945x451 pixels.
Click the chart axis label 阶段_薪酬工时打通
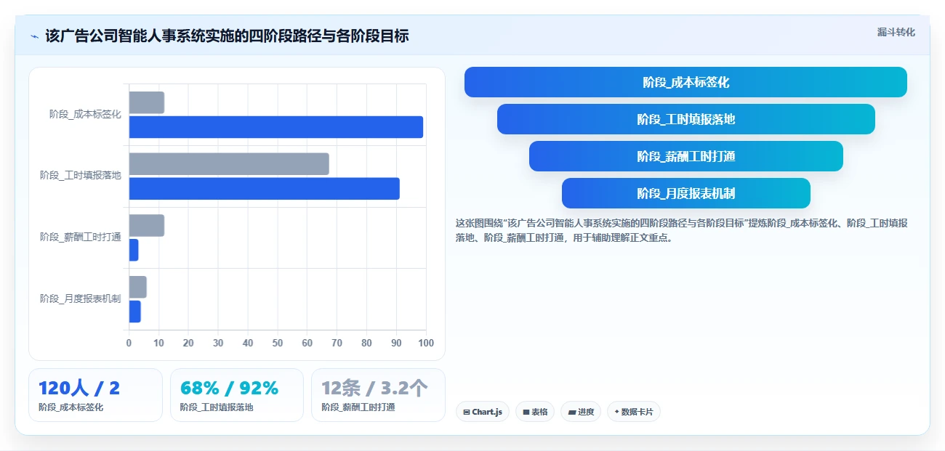(81, 237)
